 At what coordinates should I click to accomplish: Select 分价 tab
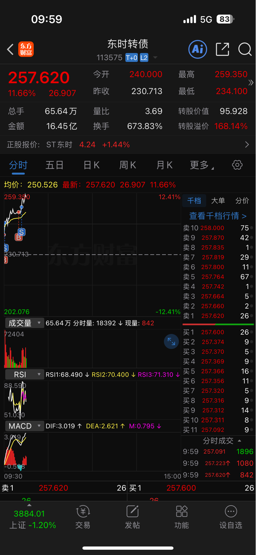(x=242, y=200)
